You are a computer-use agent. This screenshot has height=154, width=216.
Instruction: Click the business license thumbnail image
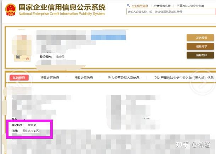tap(22, 48)
